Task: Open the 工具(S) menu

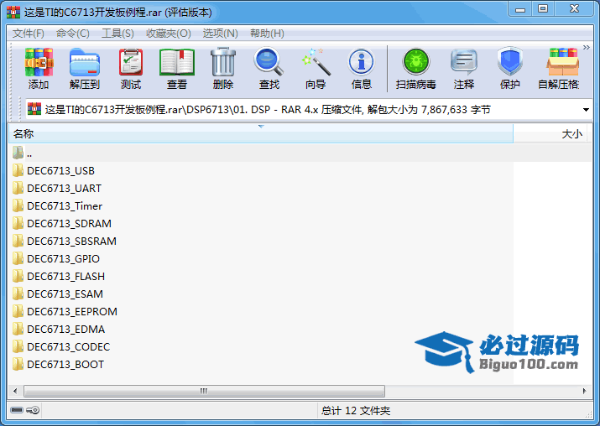Action: click(117, 34)
